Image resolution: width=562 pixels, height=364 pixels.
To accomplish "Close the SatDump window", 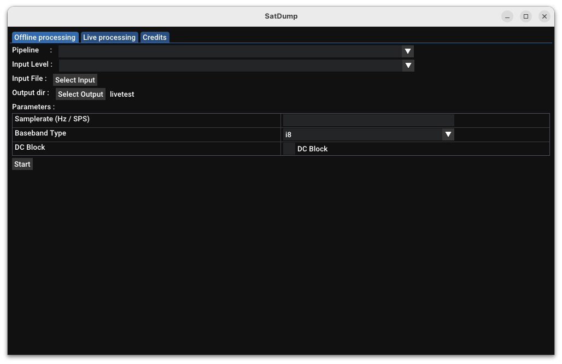I will pos(545,16).
